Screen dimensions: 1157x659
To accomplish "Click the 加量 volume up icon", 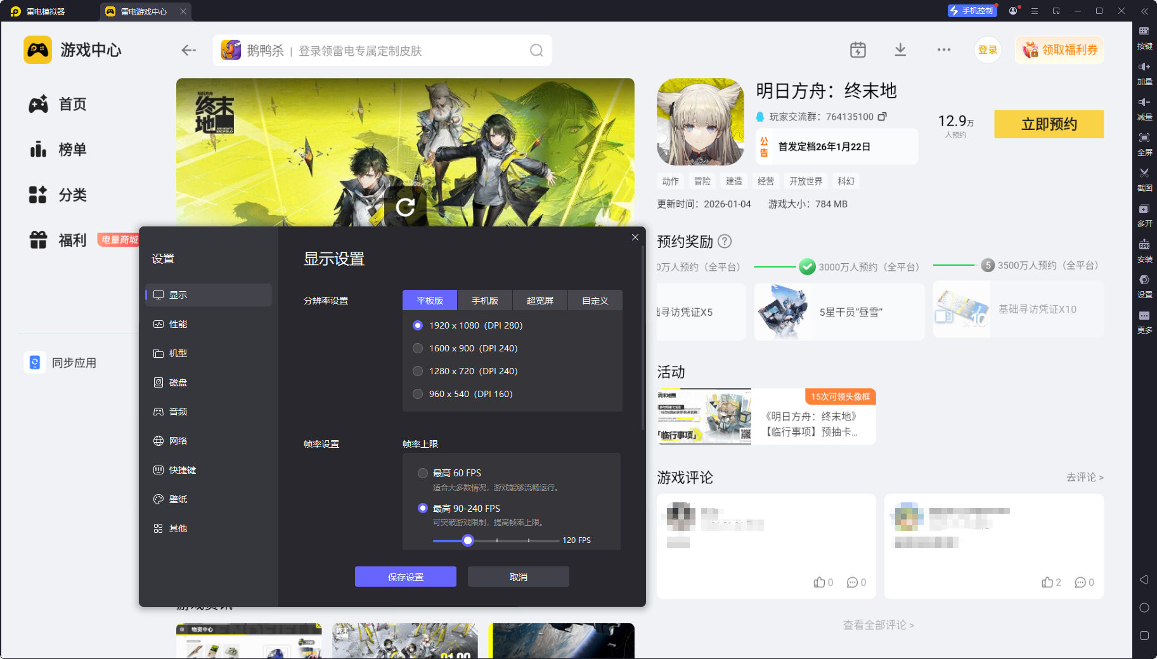I will (x=1144, y=67).
